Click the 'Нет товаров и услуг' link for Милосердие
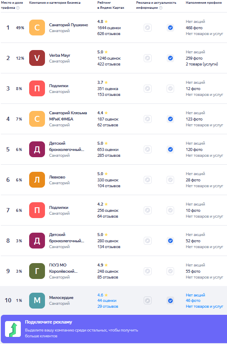The width and height of the screenshot is (227, 344). [x=205, y=306]
